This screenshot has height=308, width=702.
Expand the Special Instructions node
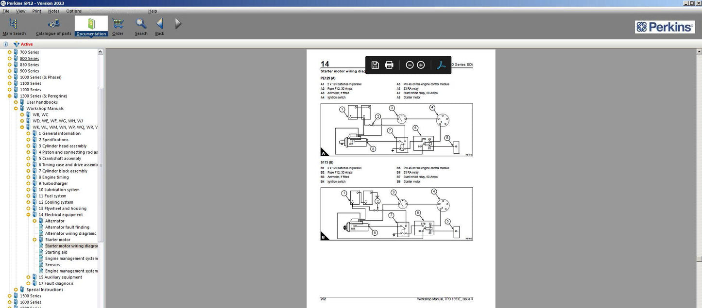click(x=16, y=290)
